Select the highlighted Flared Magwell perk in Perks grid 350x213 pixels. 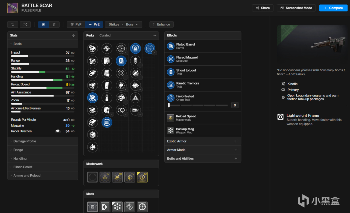107,122
